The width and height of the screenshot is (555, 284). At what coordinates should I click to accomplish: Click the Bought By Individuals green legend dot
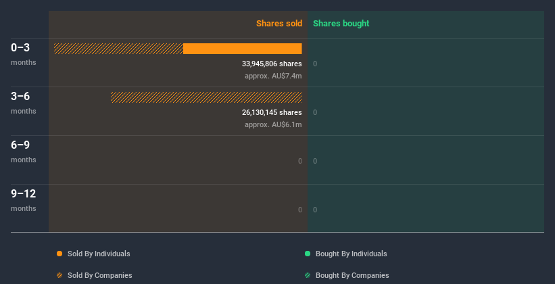[x=308, y=254]
